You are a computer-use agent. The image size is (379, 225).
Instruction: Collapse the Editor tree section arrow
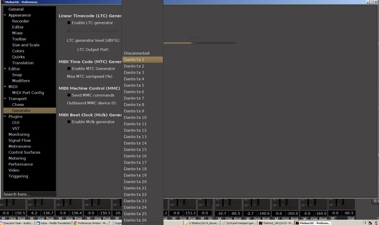point(5,69)
